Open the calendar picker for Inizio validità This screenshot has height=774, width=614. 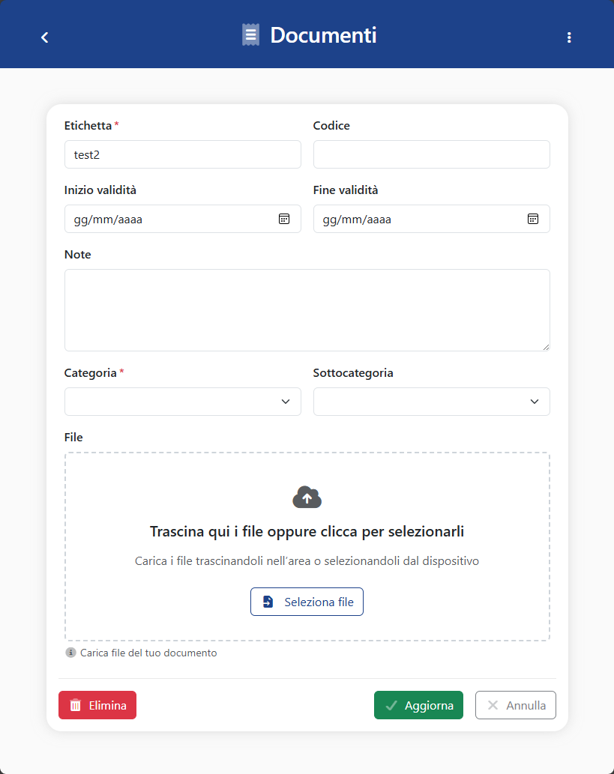click(284, 219)
